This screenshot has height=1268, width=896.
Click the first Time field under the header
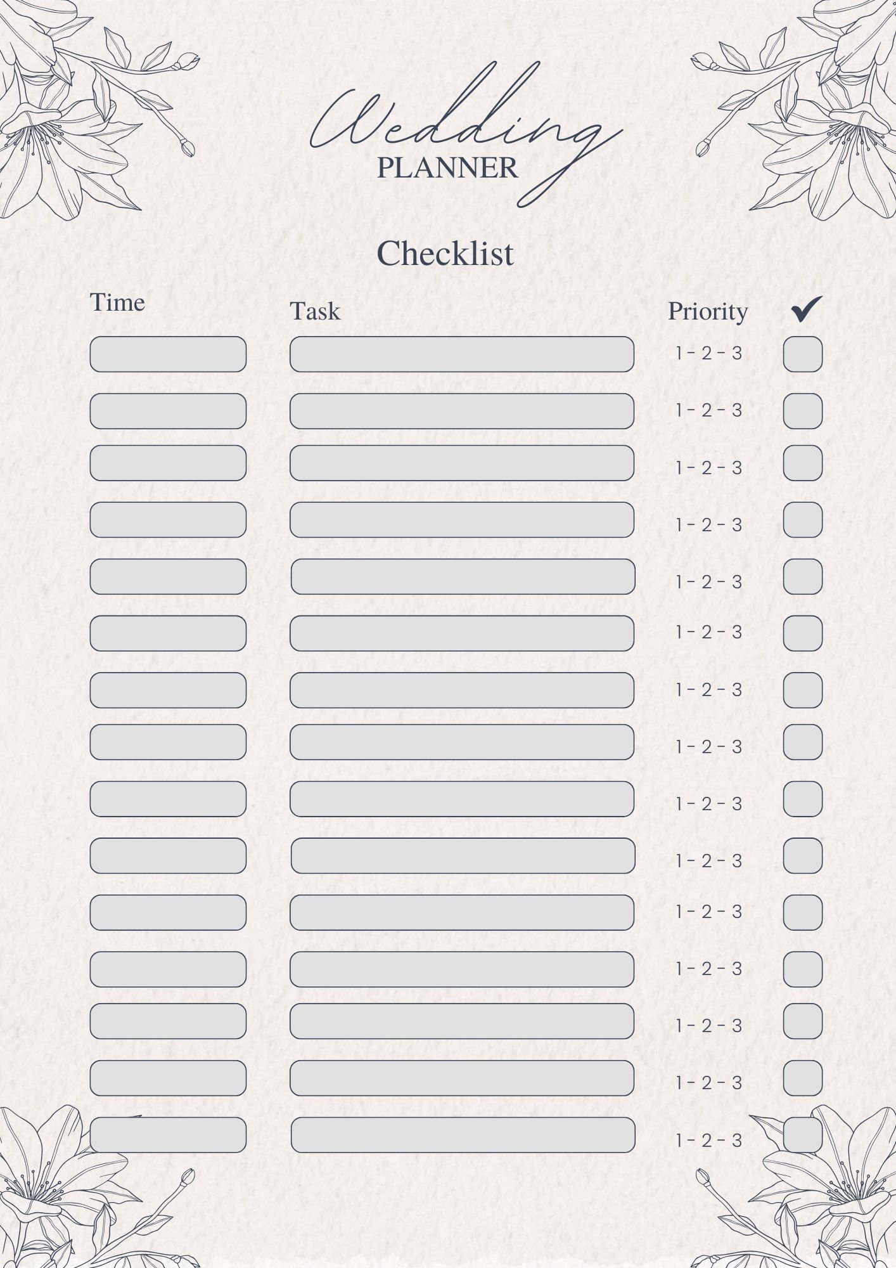(168, 354)
